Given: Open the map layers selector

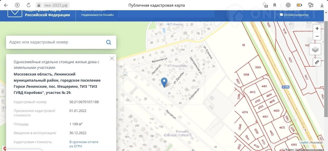Looking at the screenshot, I should pos(315,49).
